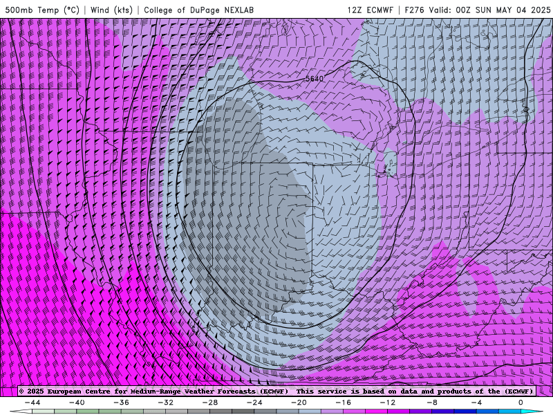Click "Valid: 00Z SUN MAY 04 2025" text

click(489, 10)
